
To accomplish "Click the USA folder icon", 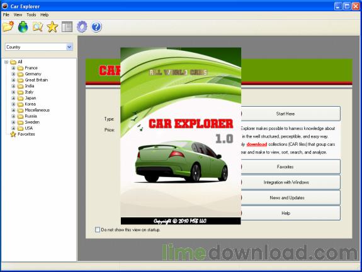I will tap(21, 128).
